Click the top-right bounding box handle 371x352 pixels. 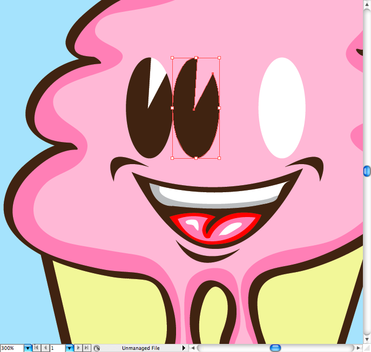pos(219,57)
